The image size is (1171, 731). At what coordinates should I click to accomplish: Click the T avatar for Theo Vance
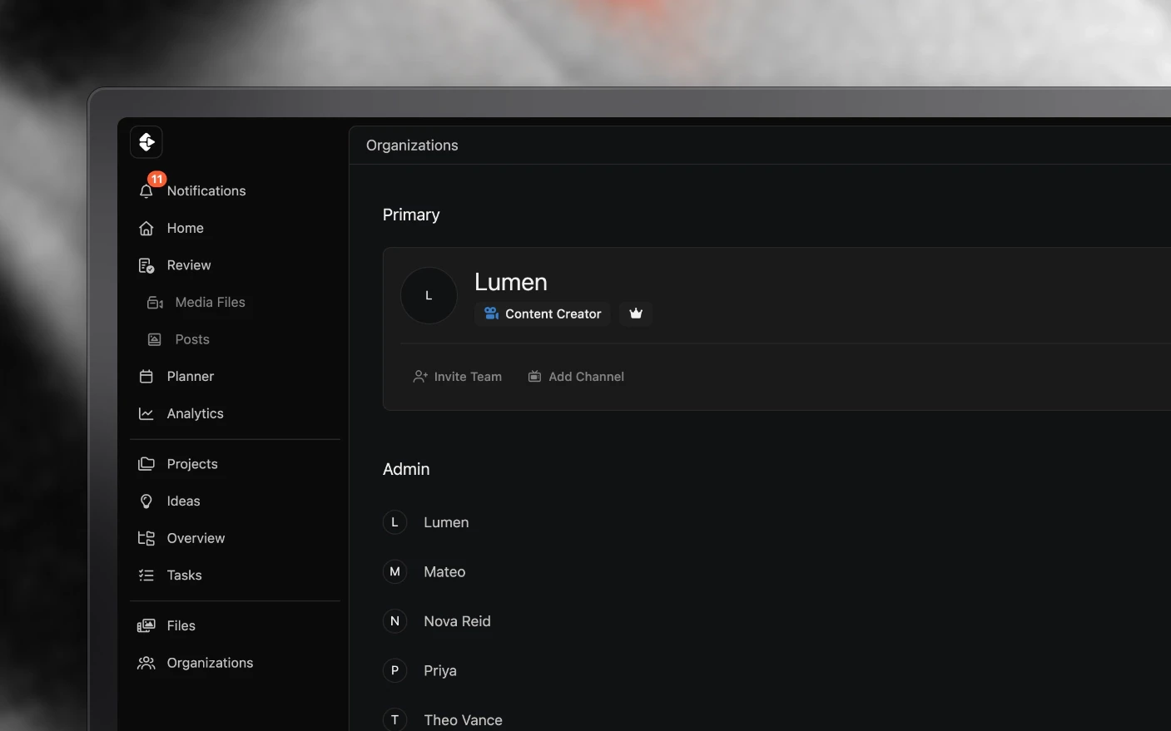pos(394,720)
